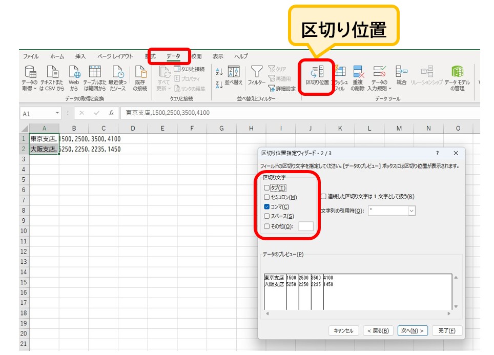
Task: Click the Webから import icon
Action: 74,72
